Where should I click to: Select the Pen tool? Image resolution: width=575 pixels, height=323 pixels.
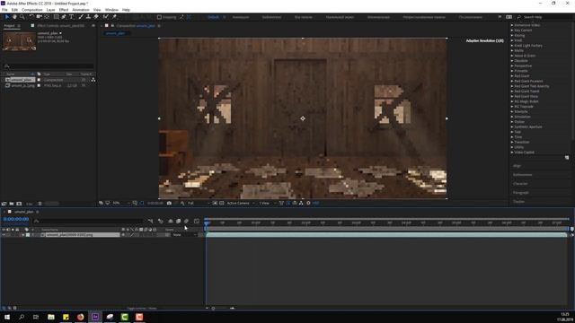coord(64,17)
